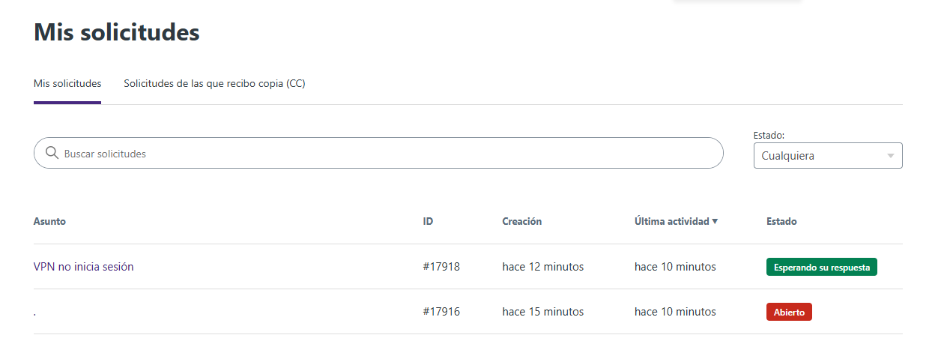The height and width of the screenshot is (353, 950).
Task: Open the request titled with a dot
Action: [x=35, y=313]
